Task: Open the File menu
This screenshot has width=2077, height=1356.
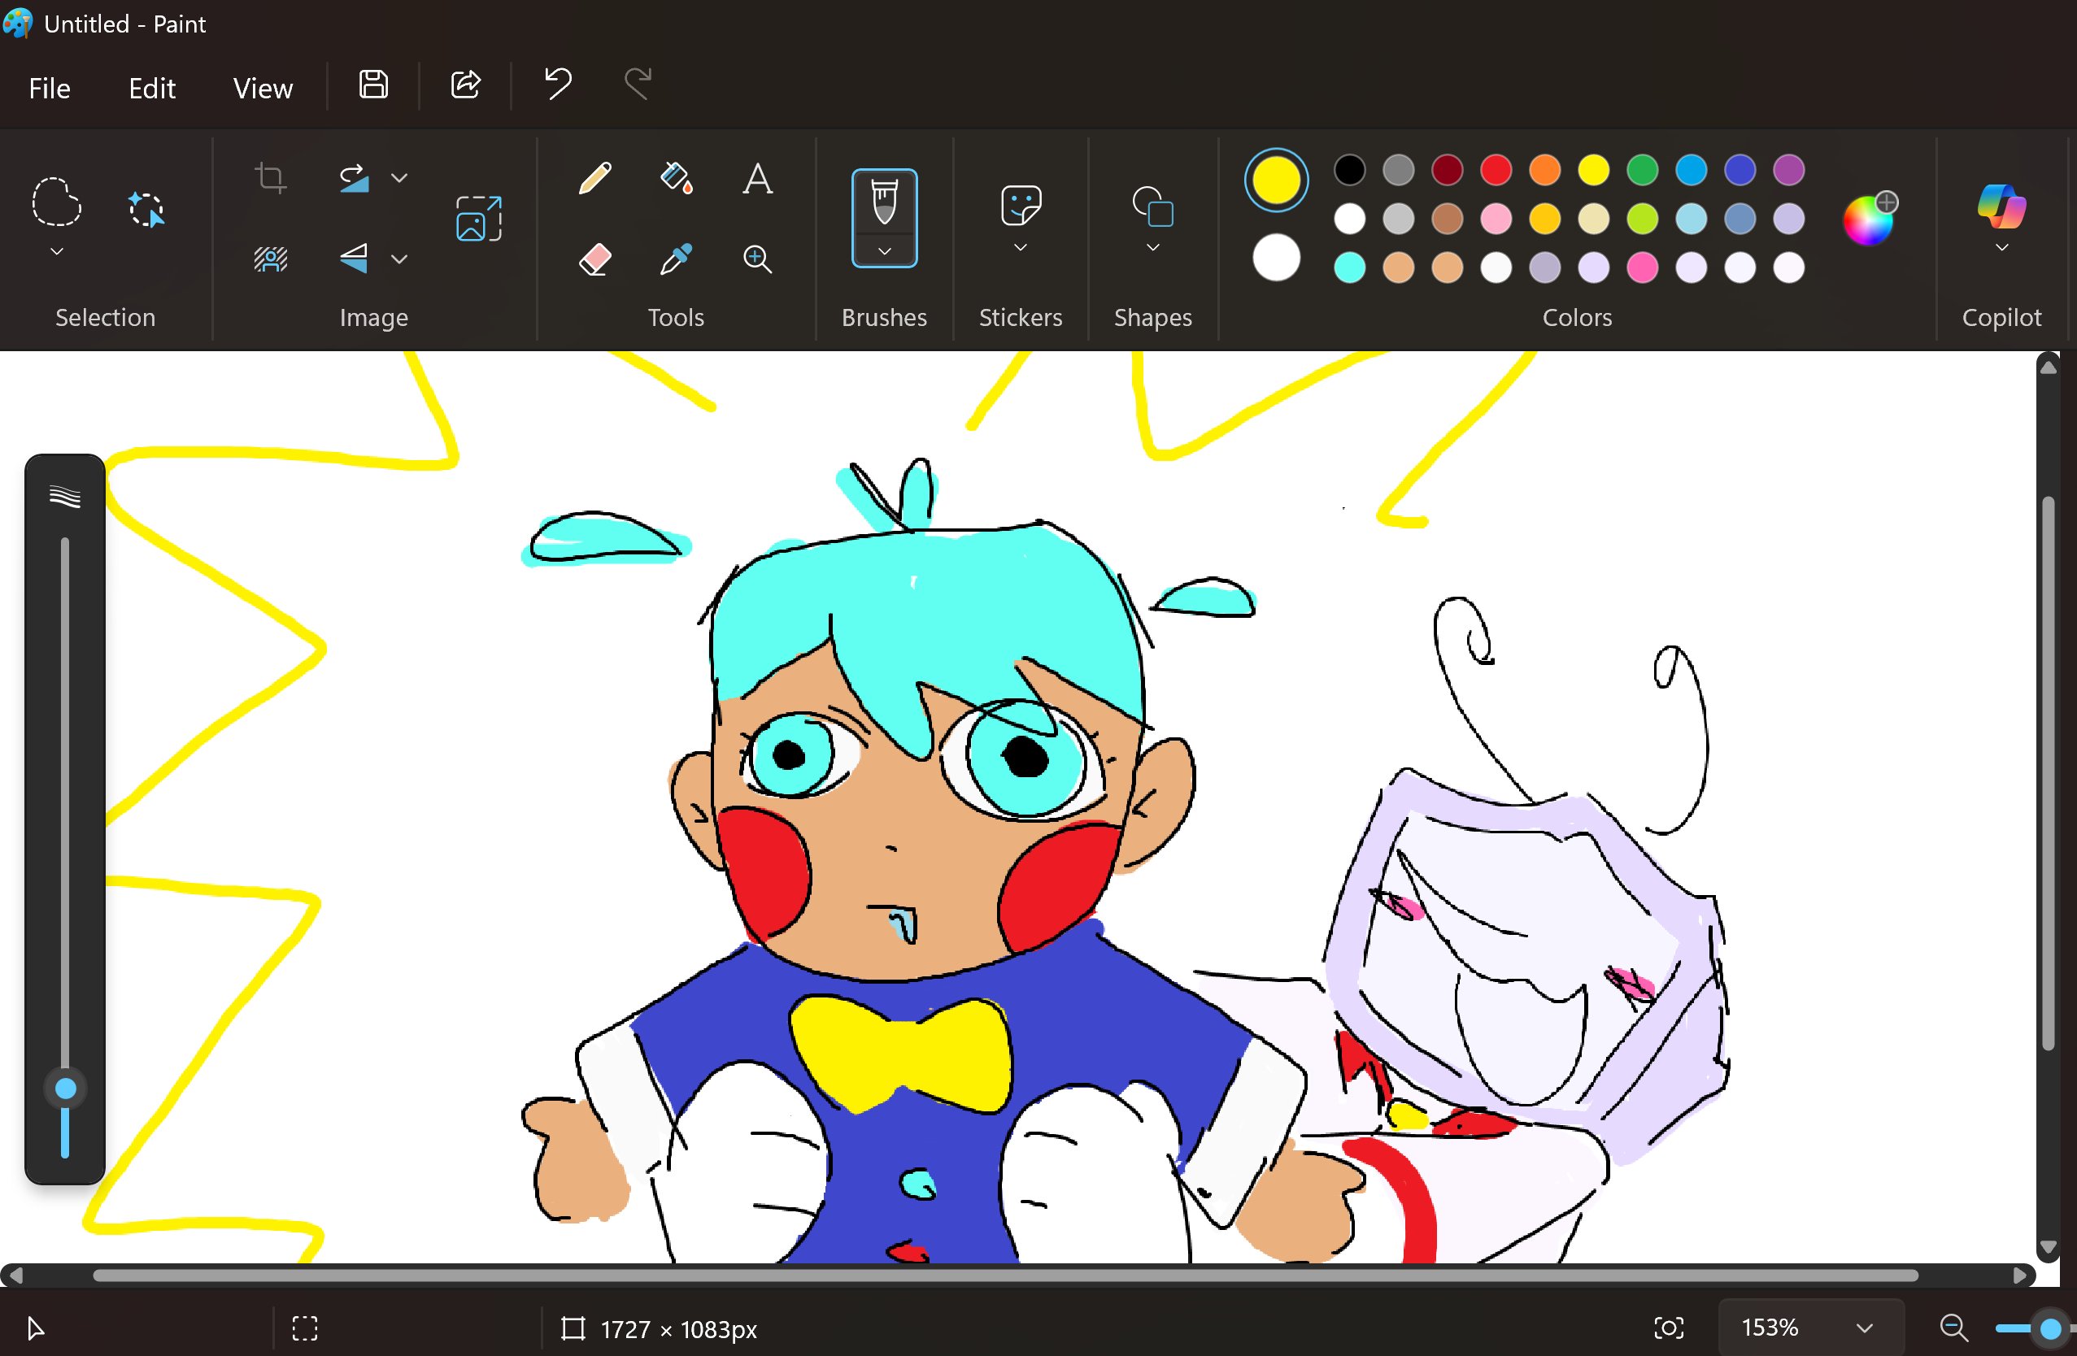Action: (50, 88)
